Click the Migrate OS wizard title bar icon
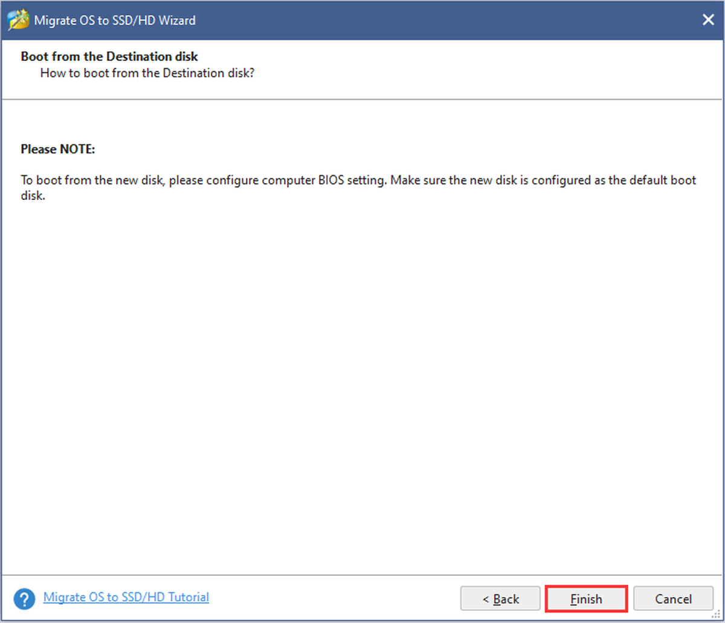Viewport: 725px width, 623px height. click(x=17, y=20)
